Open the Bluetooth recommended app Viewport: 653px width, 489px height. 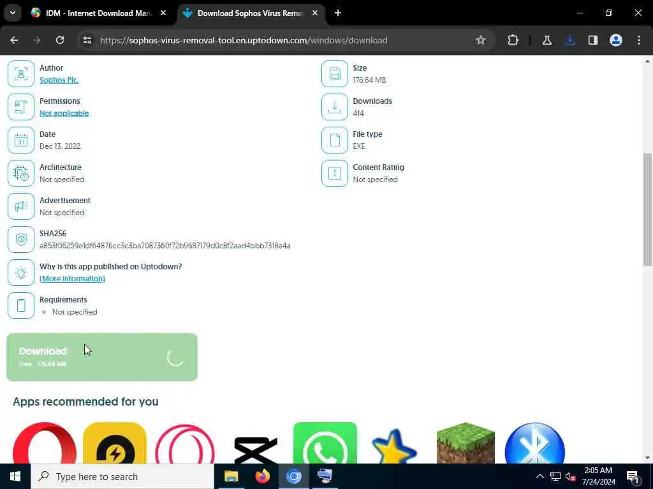pyautogui.click(x=535, y=443)
